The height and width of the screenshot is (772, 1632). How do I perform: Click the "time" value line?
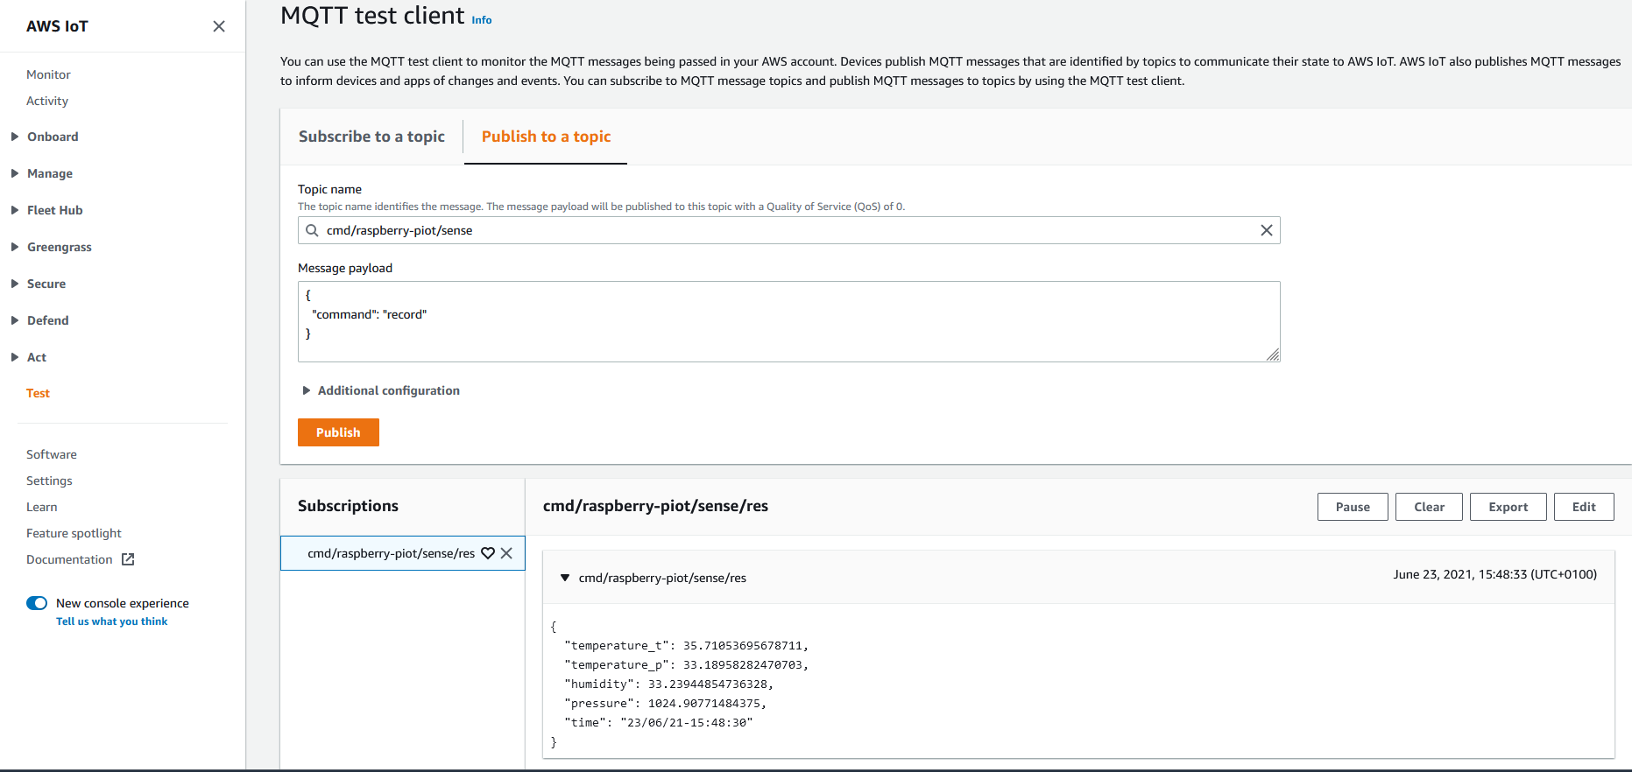(659, 723)
